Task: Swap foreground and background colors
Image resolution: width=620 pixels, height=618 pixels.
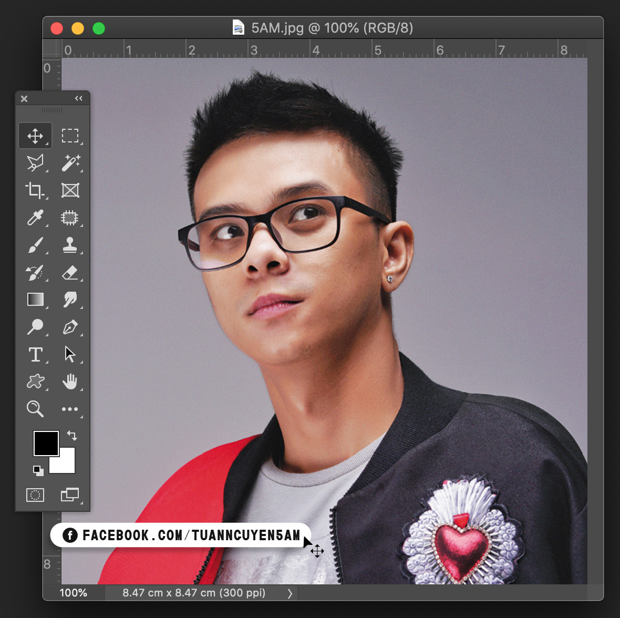Action: tap(72, 436)
